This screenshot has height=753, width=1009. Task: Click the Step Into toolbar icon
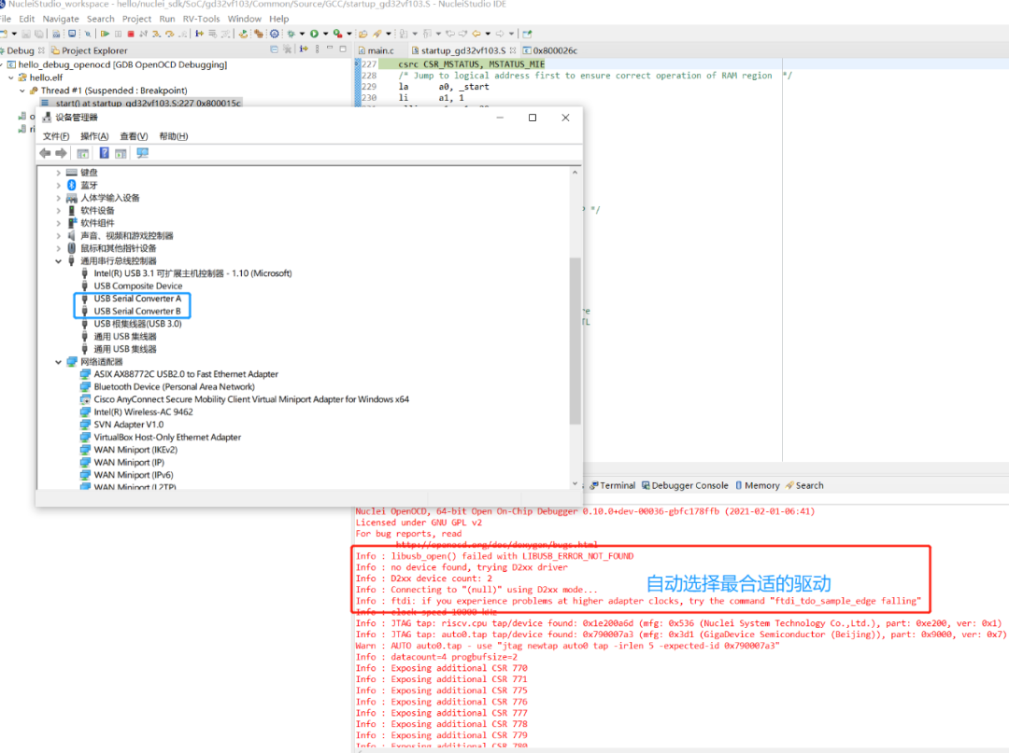point(156,34)
